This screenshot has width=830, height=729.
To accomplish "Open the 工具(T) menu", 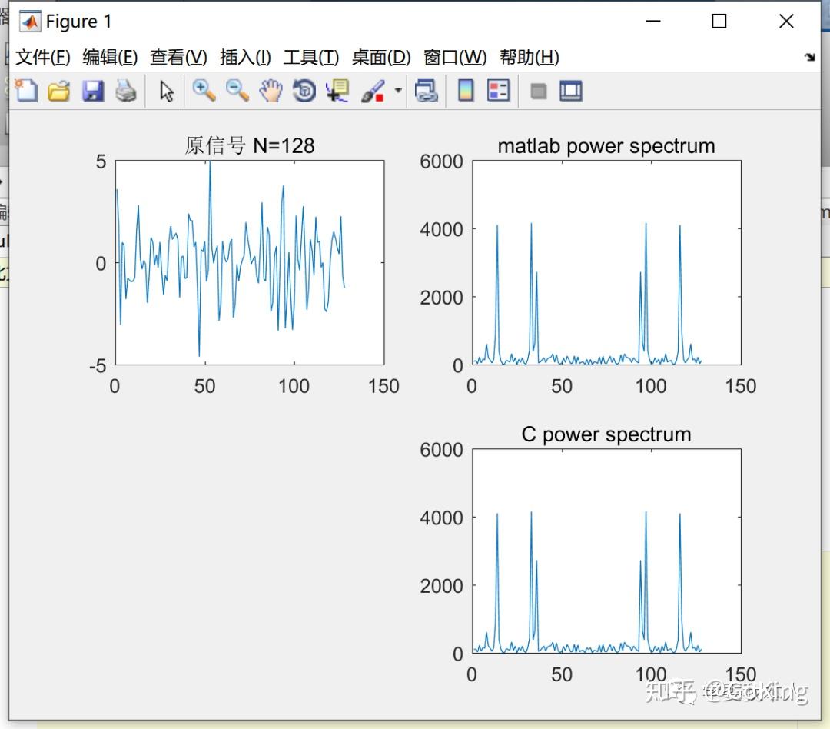I will coord(311,57).
